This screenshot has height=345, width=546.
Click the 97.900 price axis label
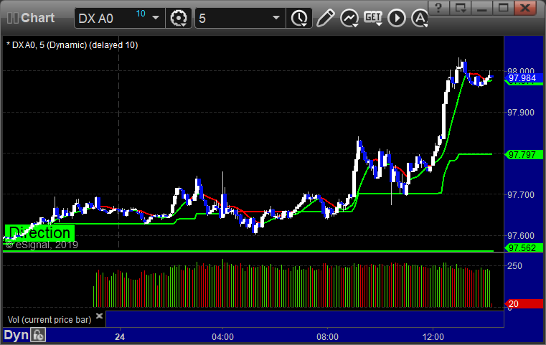(x=521, y=113)
